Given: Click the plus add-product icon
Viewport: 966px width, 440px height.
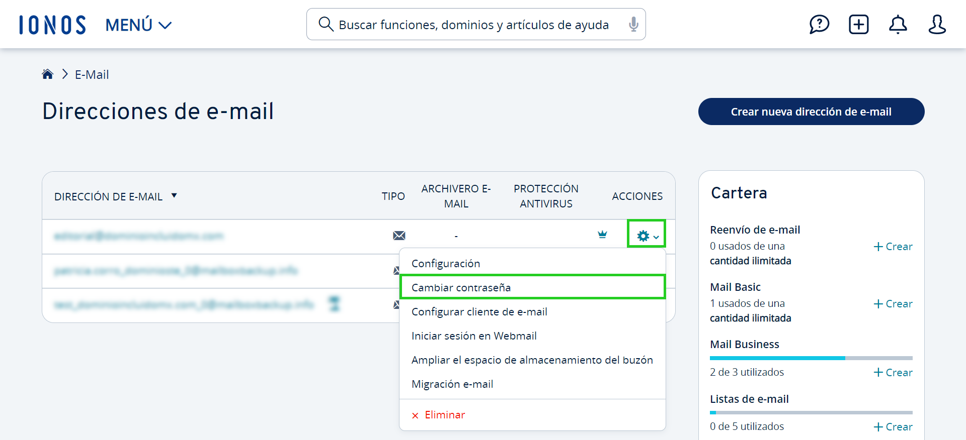Looking at the screenshot, I should (x=858, y=24).
